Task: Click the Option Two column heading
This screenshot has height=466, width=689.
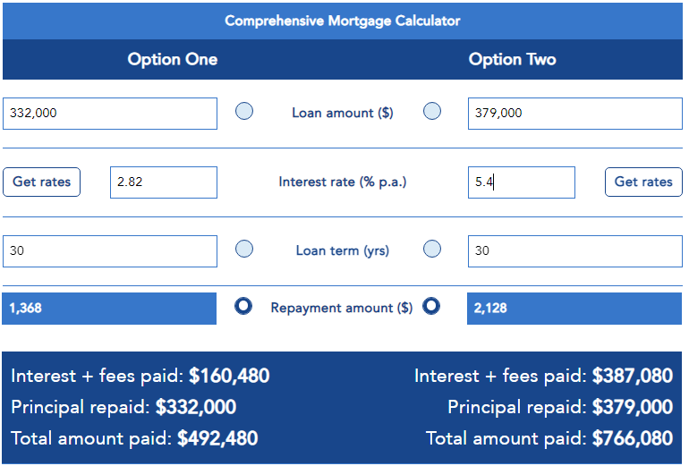Action: point(513,60)
